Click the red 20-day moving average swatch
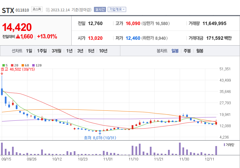Image resolution: width=240 pixels, height=168 pixels. point(12,65)
